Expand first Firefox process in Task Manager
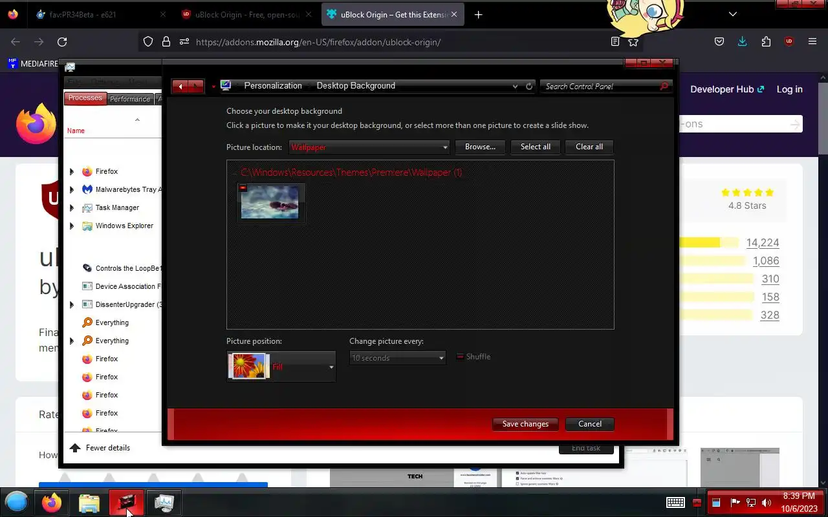The width and height of the screenshot is (828, 517). pos(72,172)
